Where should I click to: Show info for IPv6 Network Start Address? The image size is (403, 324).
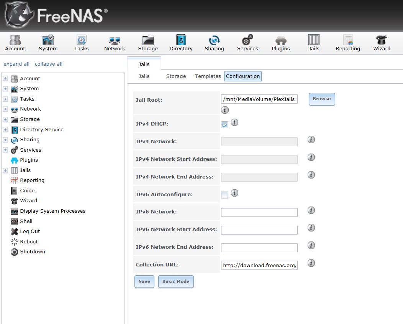click(x=311, y=228)
